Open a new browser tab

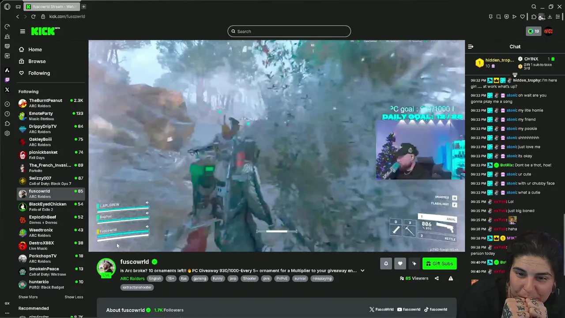click(83, 7)
